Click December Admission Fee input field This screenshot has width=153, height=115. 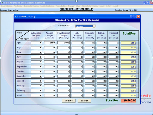point(36,81)
